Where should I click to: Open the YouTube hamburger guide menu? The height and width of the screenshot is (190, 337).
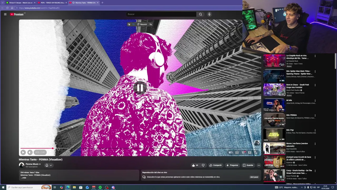(5, 14)
